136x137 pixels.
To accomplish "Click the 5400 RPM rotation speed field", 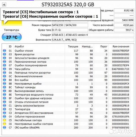I will coord(124,20).
